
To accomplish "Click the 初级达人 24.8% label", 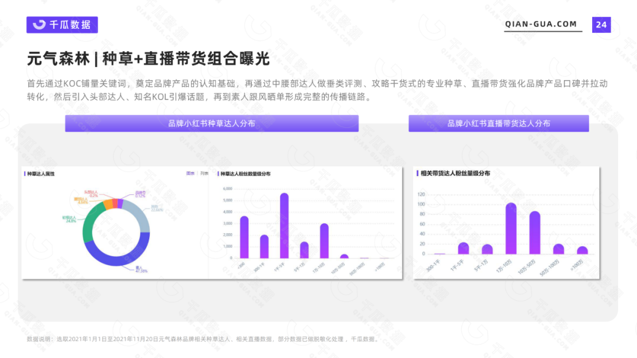I will (69, 220).
